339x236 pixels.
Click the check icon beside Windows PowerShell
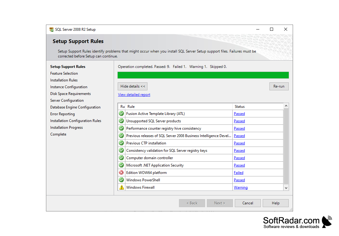click(x=121, y=180)
